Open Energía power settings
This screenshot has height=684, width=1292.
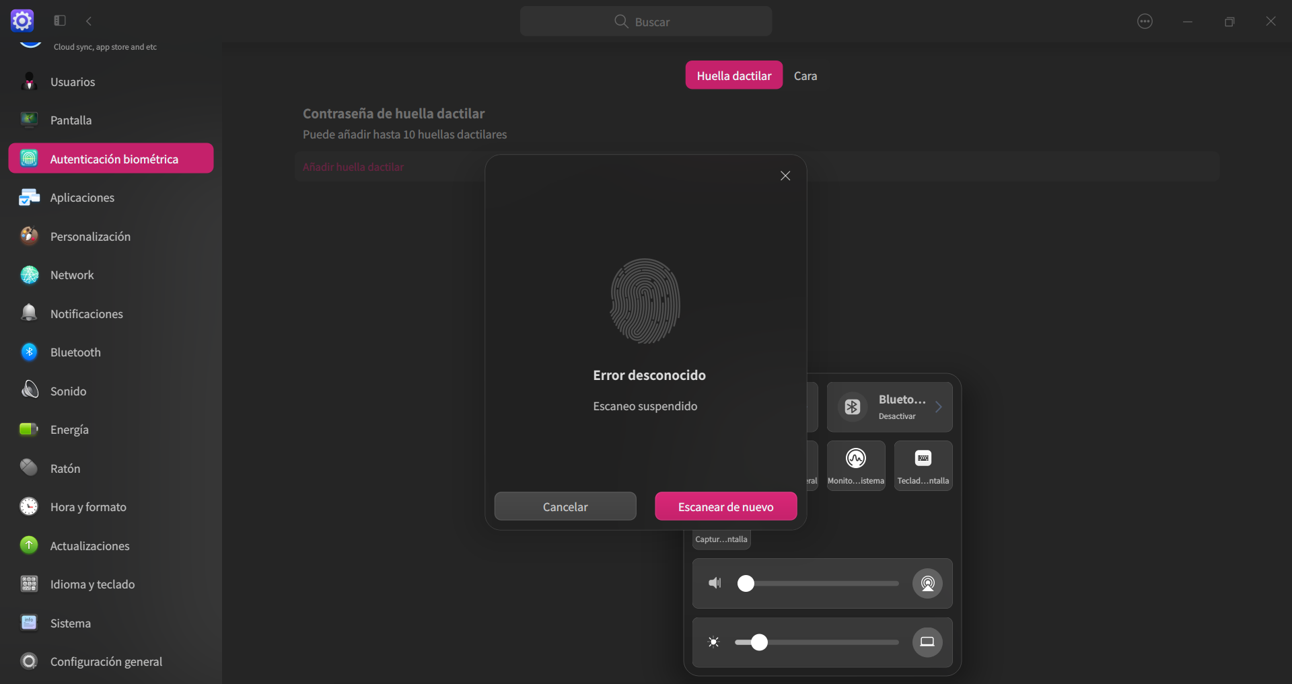tap(111, 430)
